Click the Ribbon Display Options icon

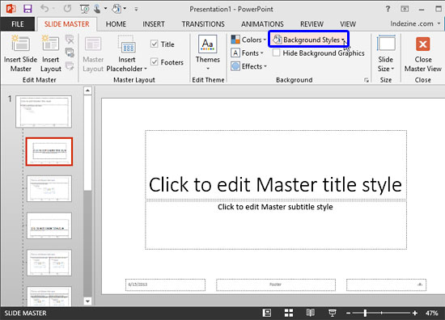pyautogui.click(x=405, y=9)
